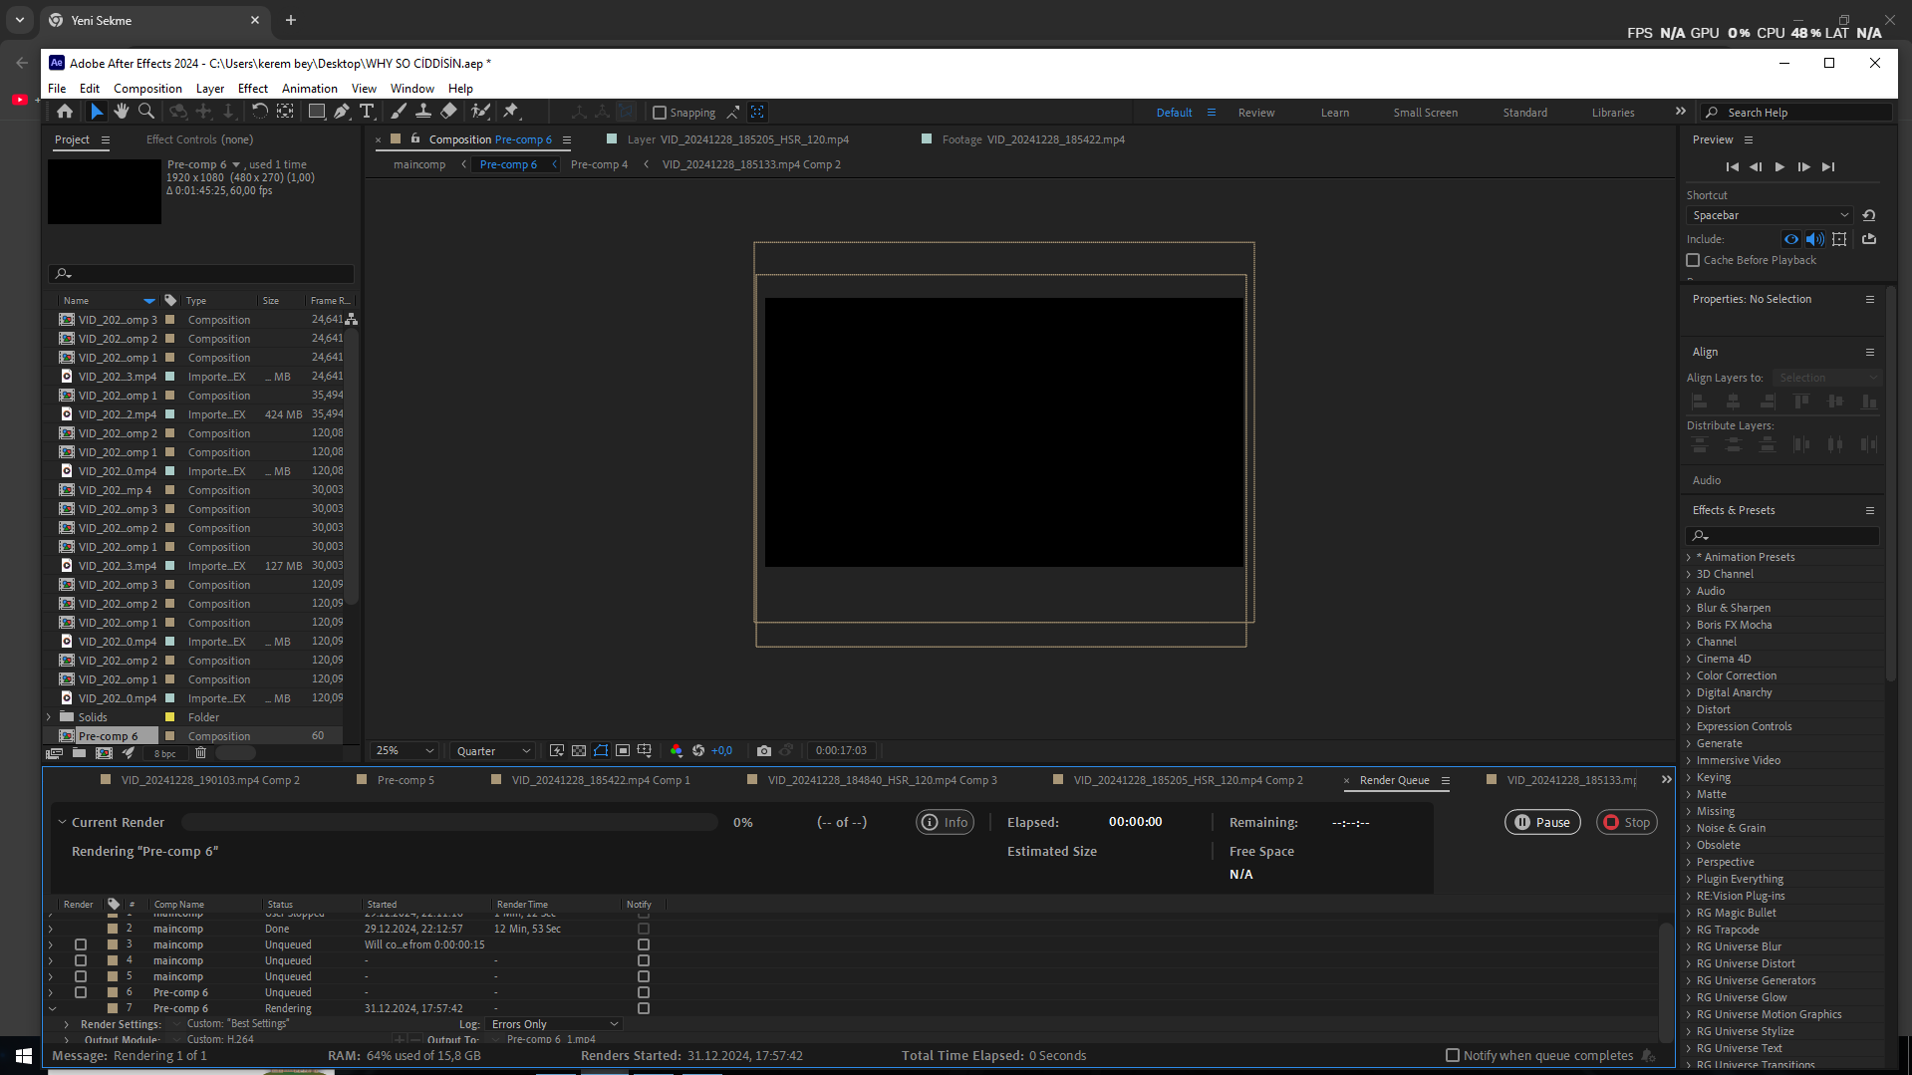The width and height of the screenshot is (1912, 1075).
Task: Switch to the Pre-comp 5 timeline tab
Action: 406,780
